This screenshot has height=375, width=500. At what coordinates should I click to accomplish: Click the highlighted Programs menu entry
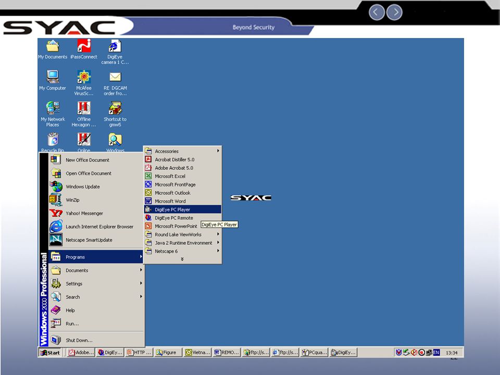[x=96, y=257]
